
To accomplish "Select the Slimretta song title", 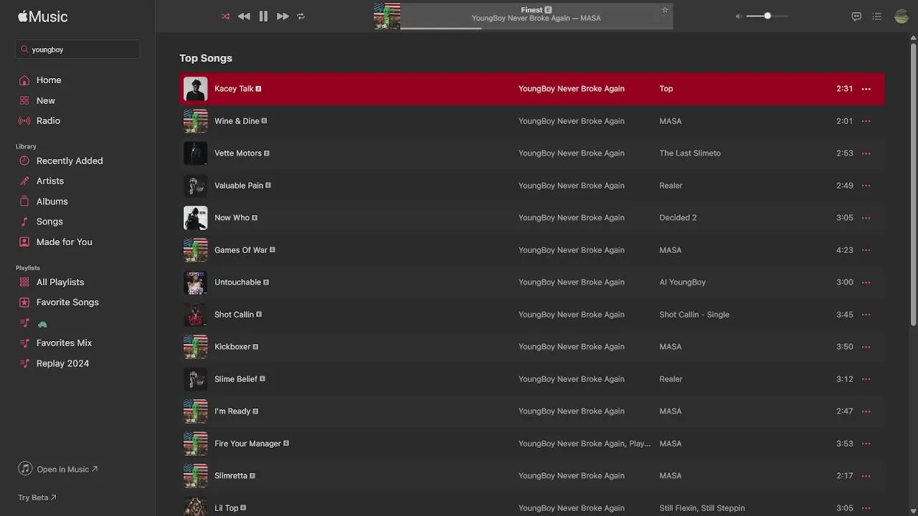I will coord(231,476).
